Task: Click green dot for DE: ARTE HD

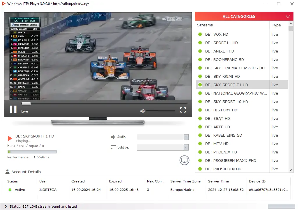Action: [200, 127]
